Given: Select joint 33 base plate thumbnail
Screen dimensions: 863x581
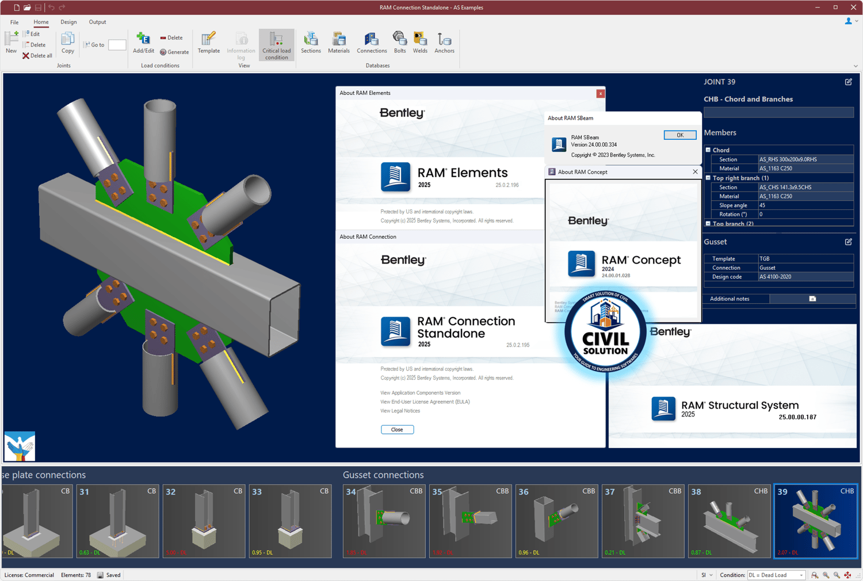Looking at the screenshot, I should [x=291, y=521].
